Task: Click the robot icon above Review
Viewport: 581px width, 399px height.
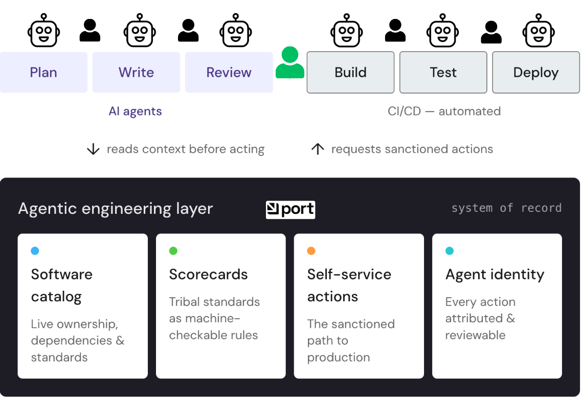Action: 236,30
